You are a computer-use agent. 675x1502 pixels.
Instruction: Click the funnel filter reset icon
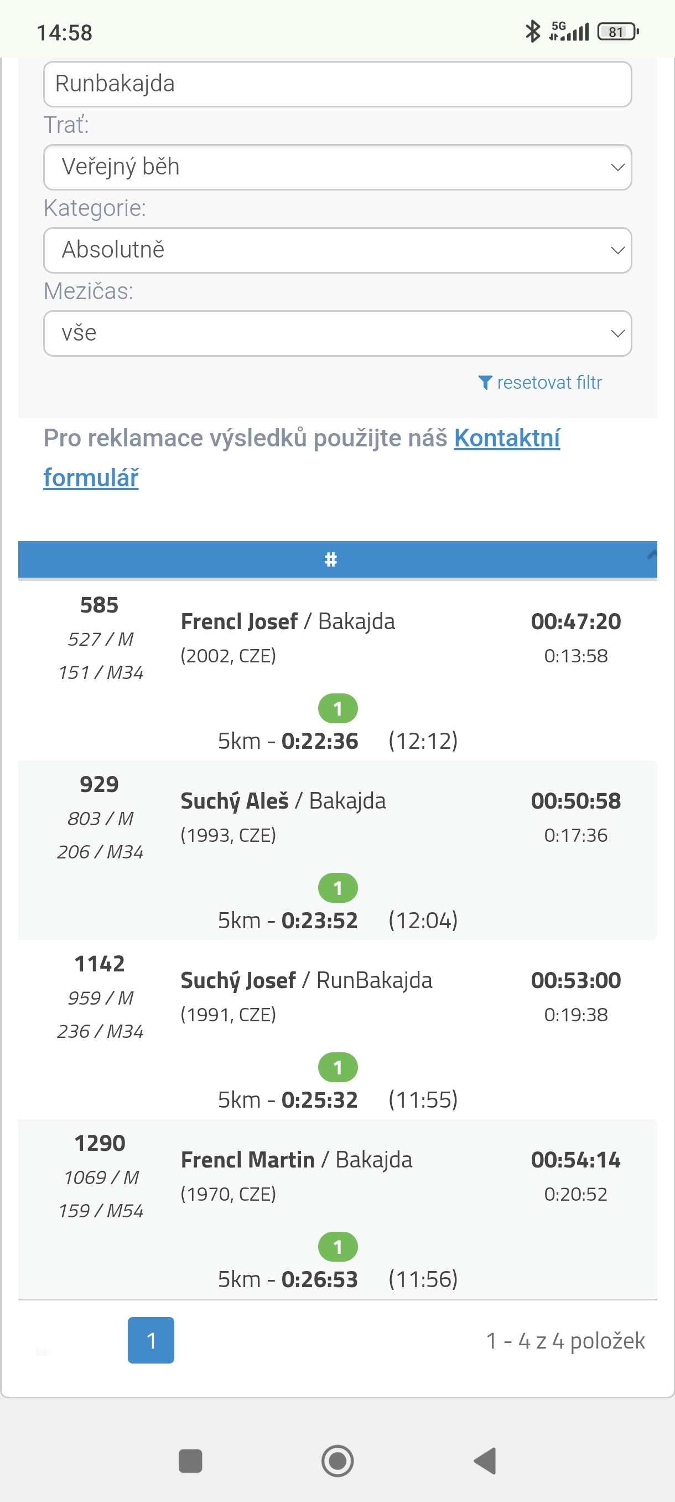[x=485, y=383]
